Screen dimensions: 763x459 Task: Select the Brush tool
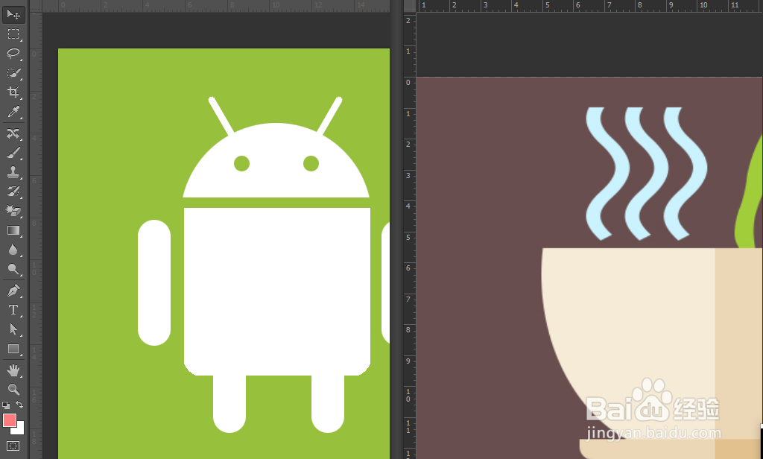click(13, 153)
